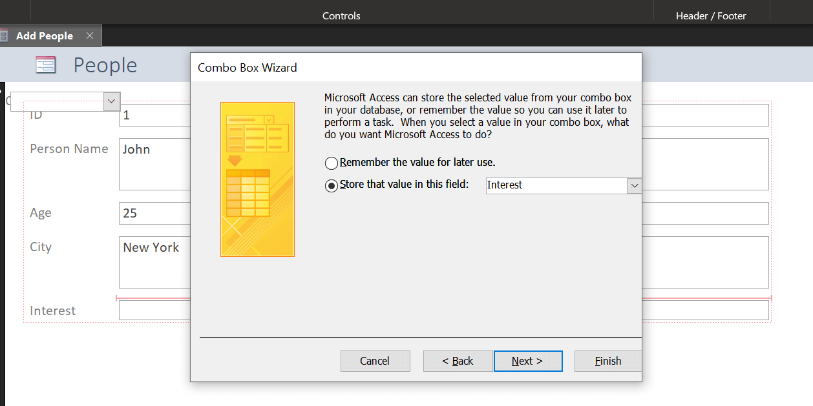Viewport: 813px width, 406px height.
Task: Select the Person Name label
Action: coord(69,149)
